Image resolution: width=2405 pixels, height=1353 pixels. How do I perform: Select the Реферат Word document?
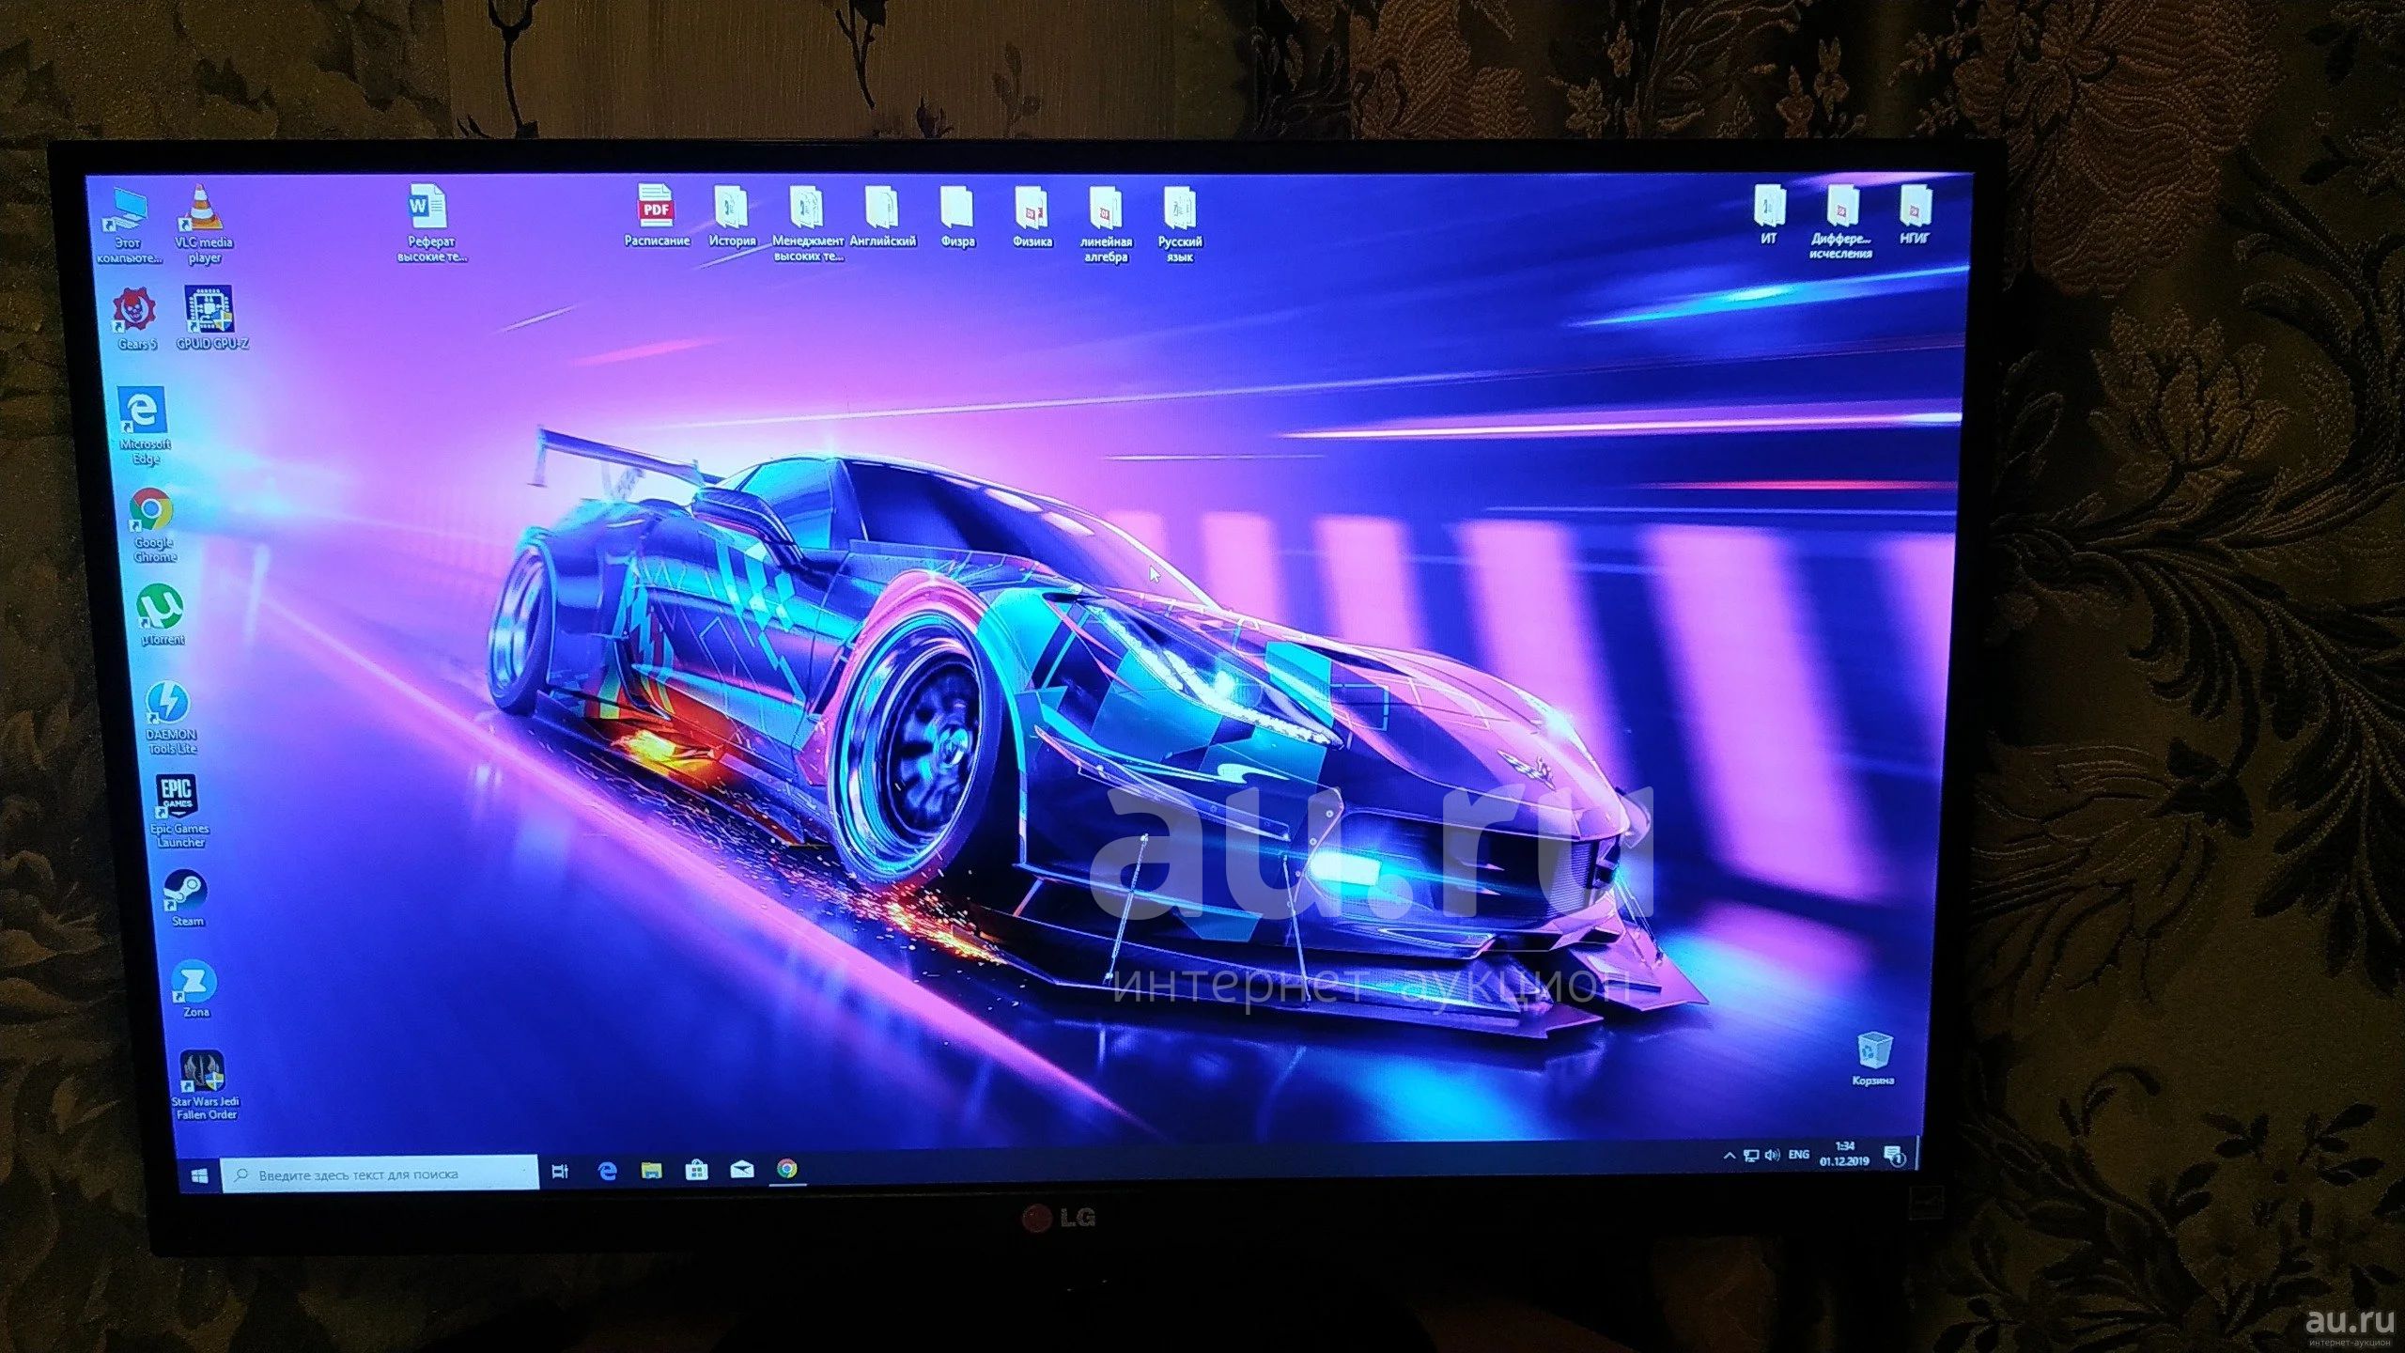pos(430,224)
